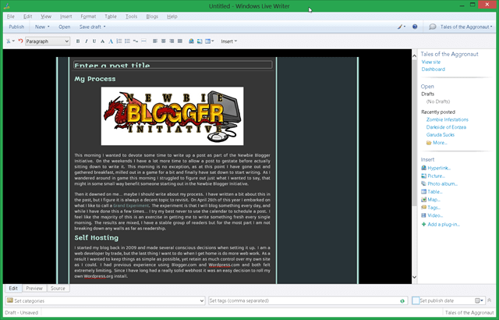The image size is (499, 320).
Task: Click the insert table toolbar icon
Action: 209,41
